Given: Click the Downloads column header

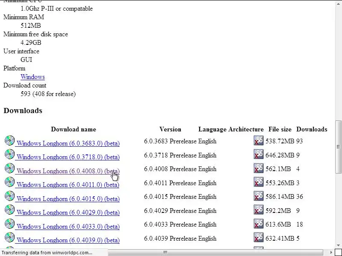Looking at the screenshot, I should click(312, 129).
